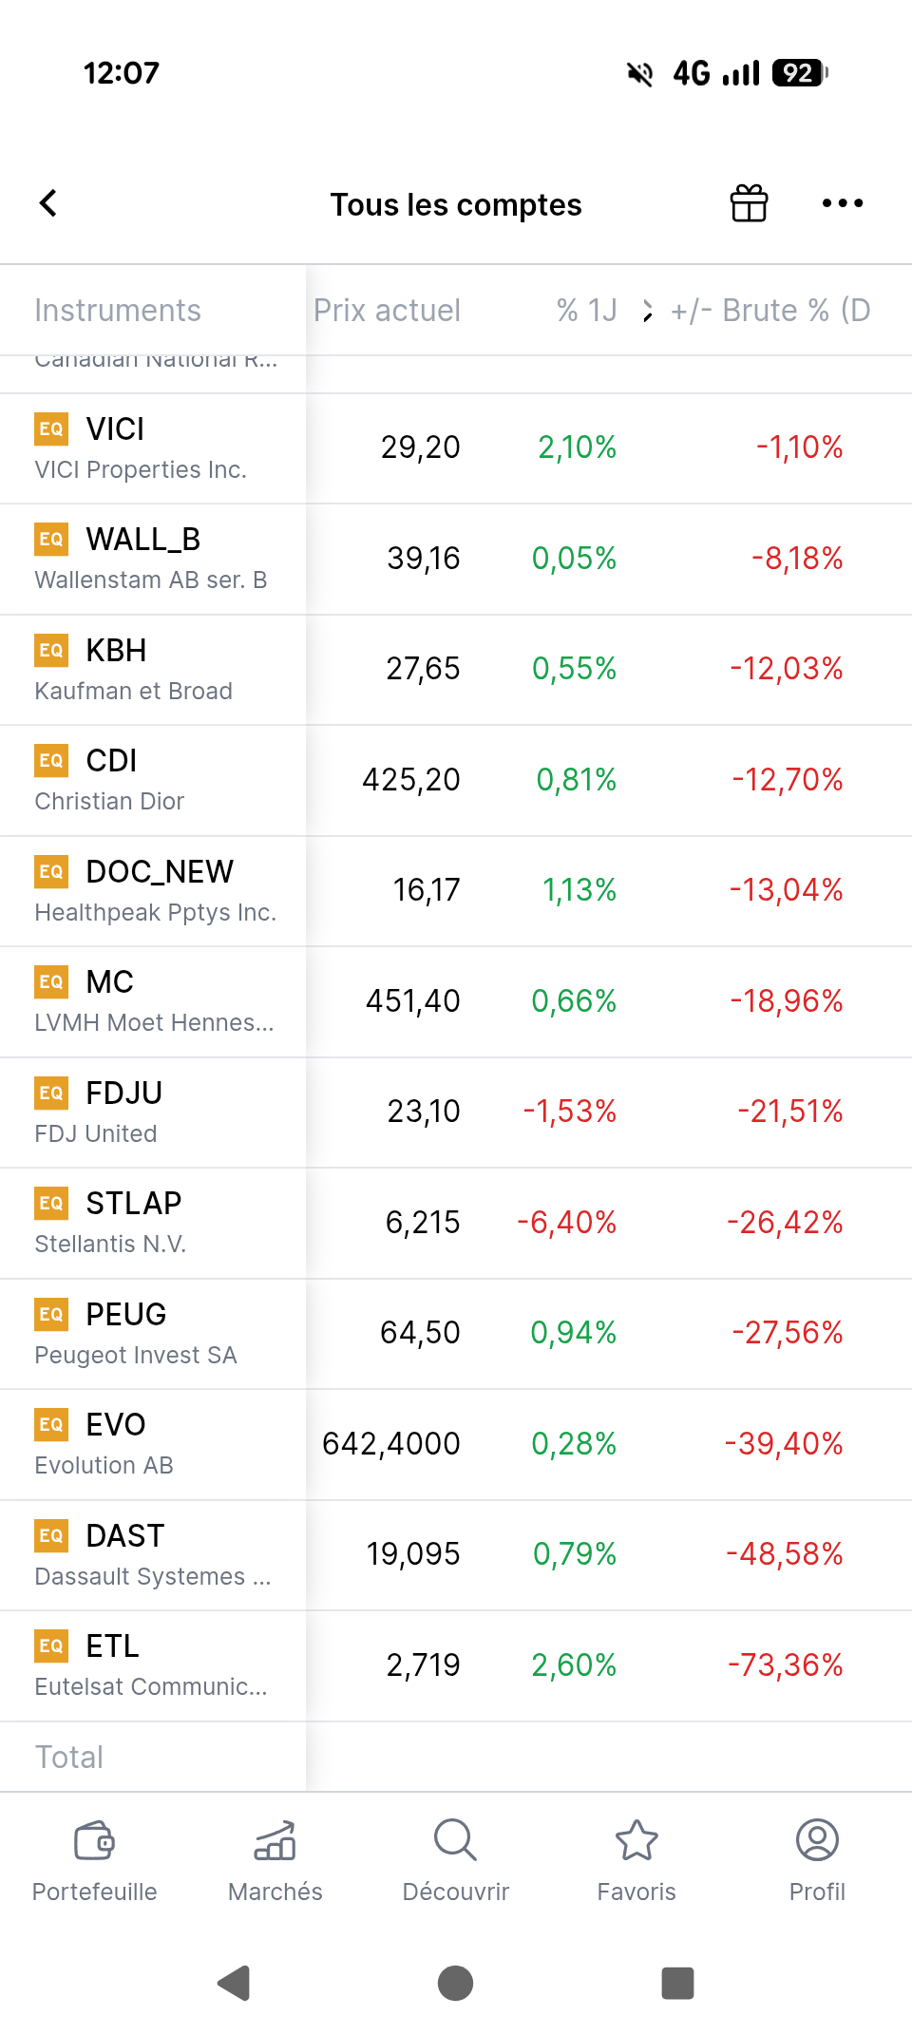Image resolution: width=912 pixels, height=2035 pixels.
Task: Sort by the Prix actuel column header
Action: click(387, 311)
